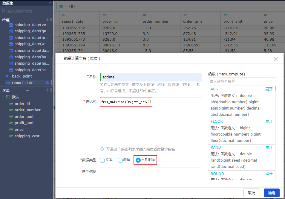This screenshot has width=285, height=199.
Task: Click the numeric type icon beside order_id measure
Action: (x=11, y=104)
